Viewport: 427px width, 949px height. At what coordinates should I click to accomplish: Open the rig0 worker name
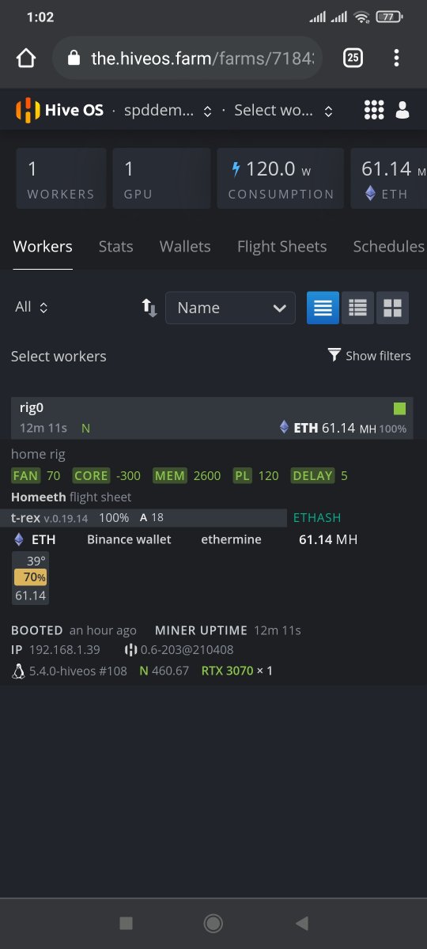pos(32,408)
